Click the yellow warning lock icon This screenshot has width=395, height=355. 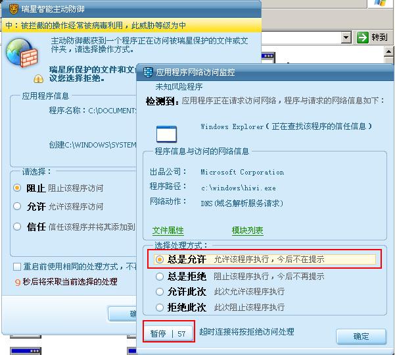(38, 79)
